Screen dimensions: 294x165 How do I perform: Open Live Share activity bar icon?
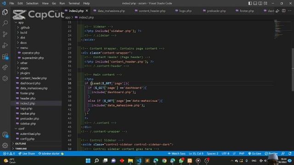click(x=5, y=67)
